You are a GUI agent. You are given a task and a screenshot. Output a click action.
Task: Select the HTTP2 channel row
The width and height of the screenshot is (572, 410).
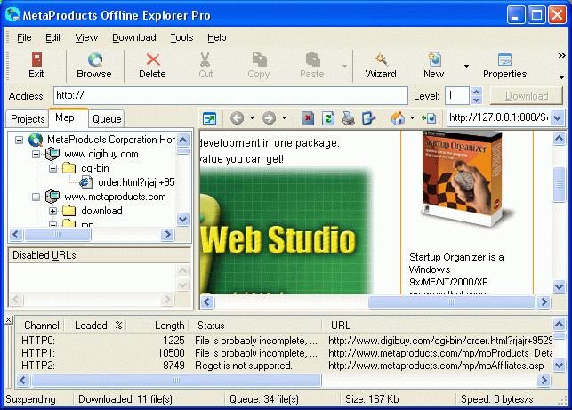(x=285, y=366)
